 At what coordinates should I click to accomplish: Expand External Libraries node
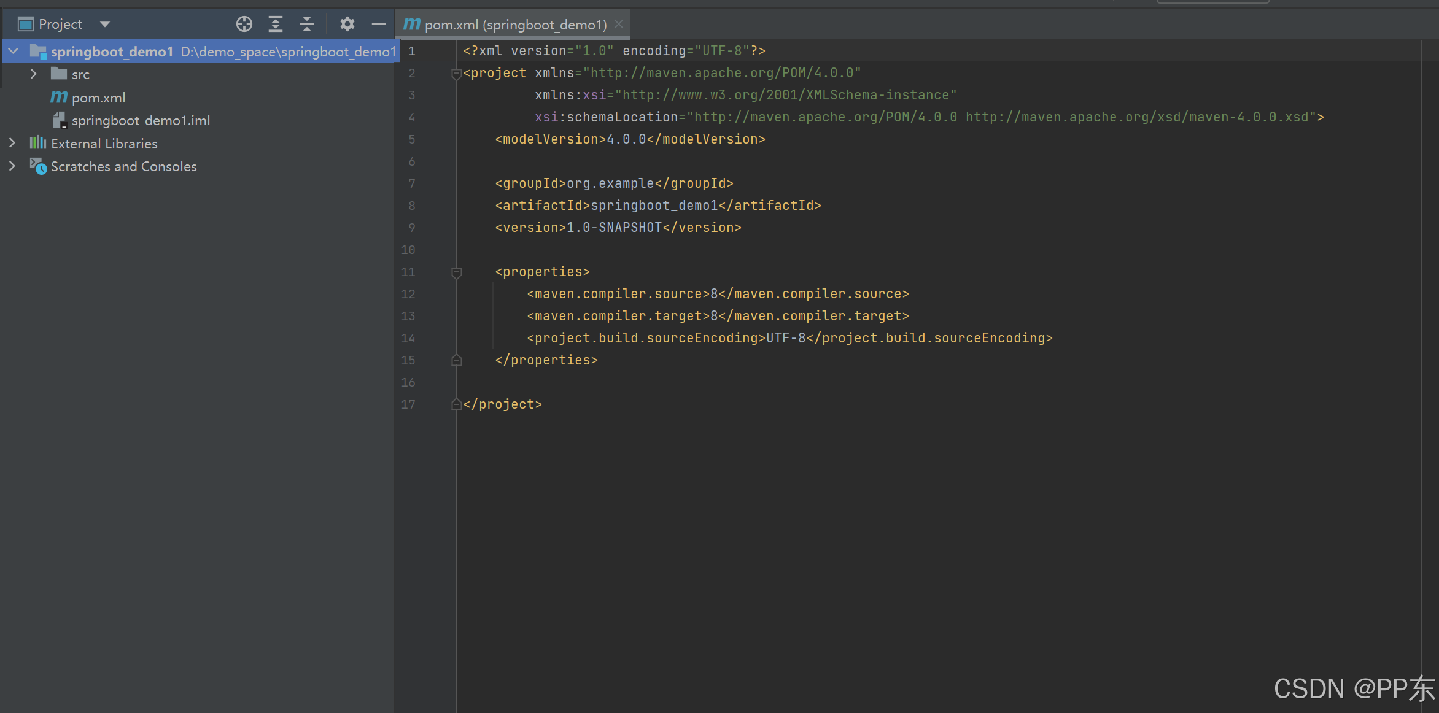[x=12, y=143]
